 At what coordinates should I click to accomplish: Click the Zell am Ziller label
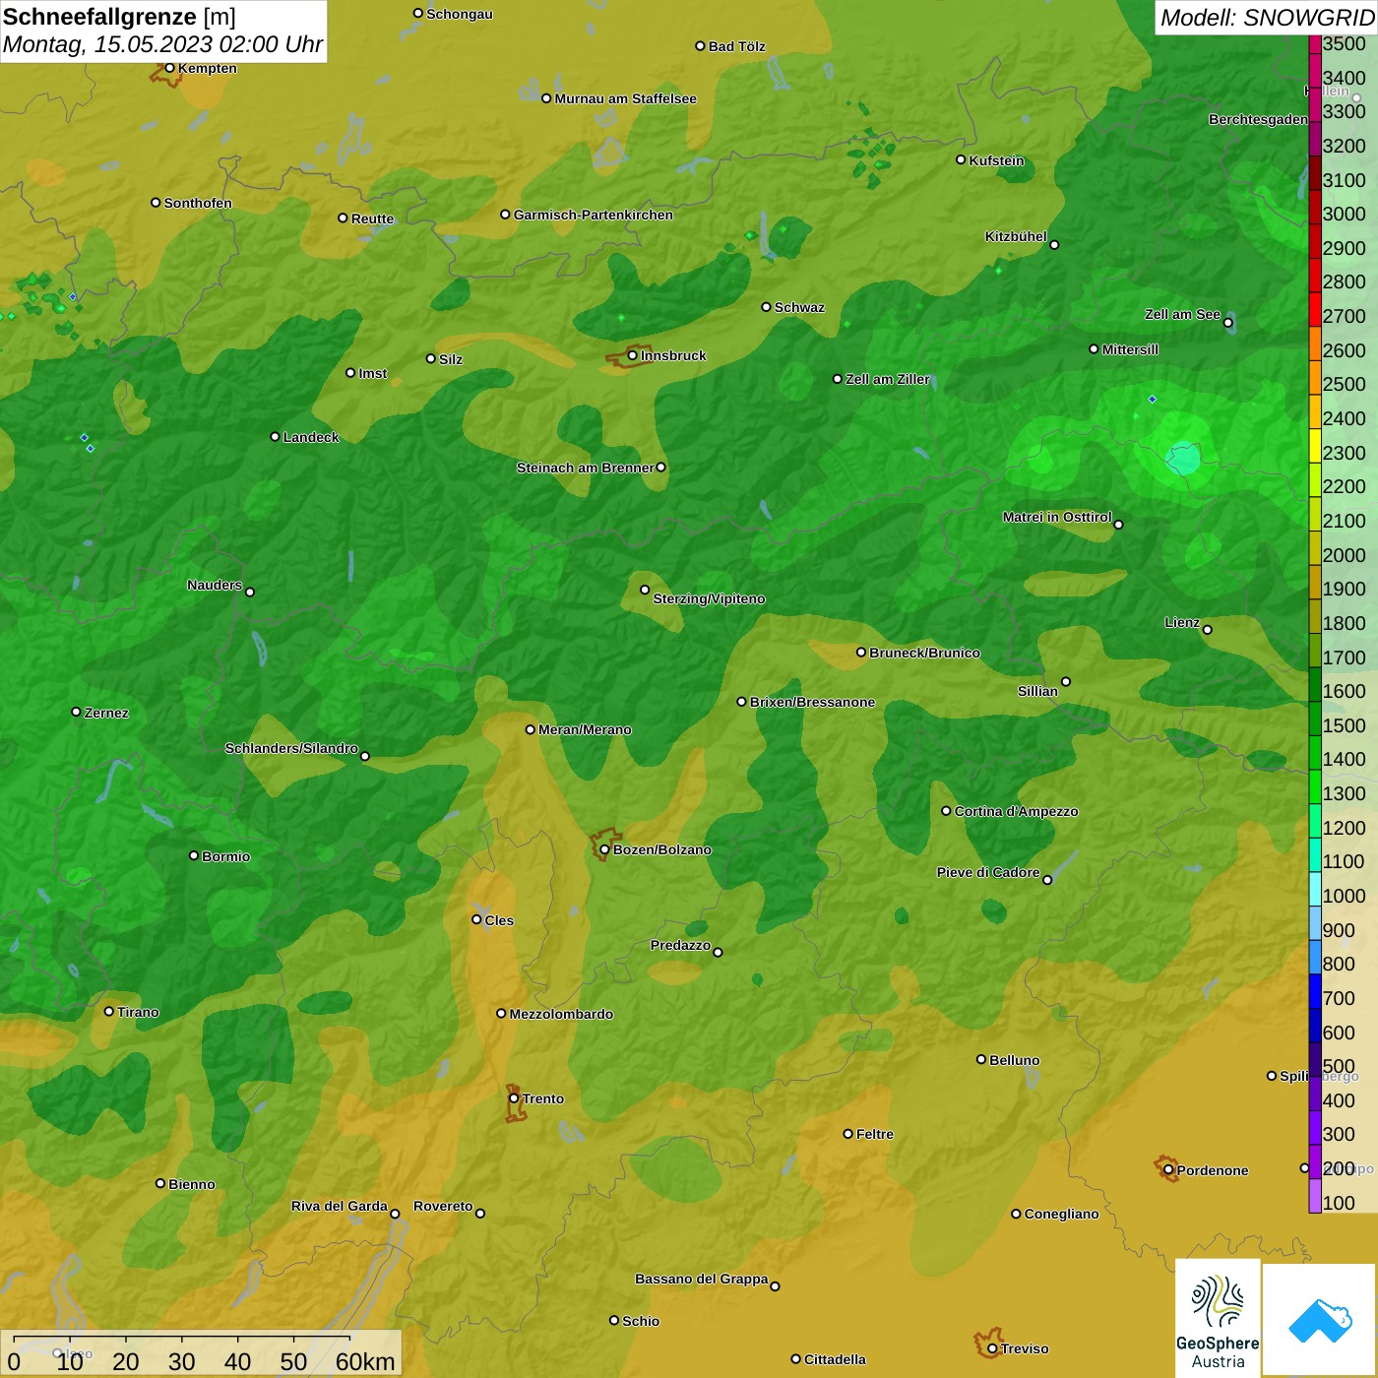click(887, 379)
